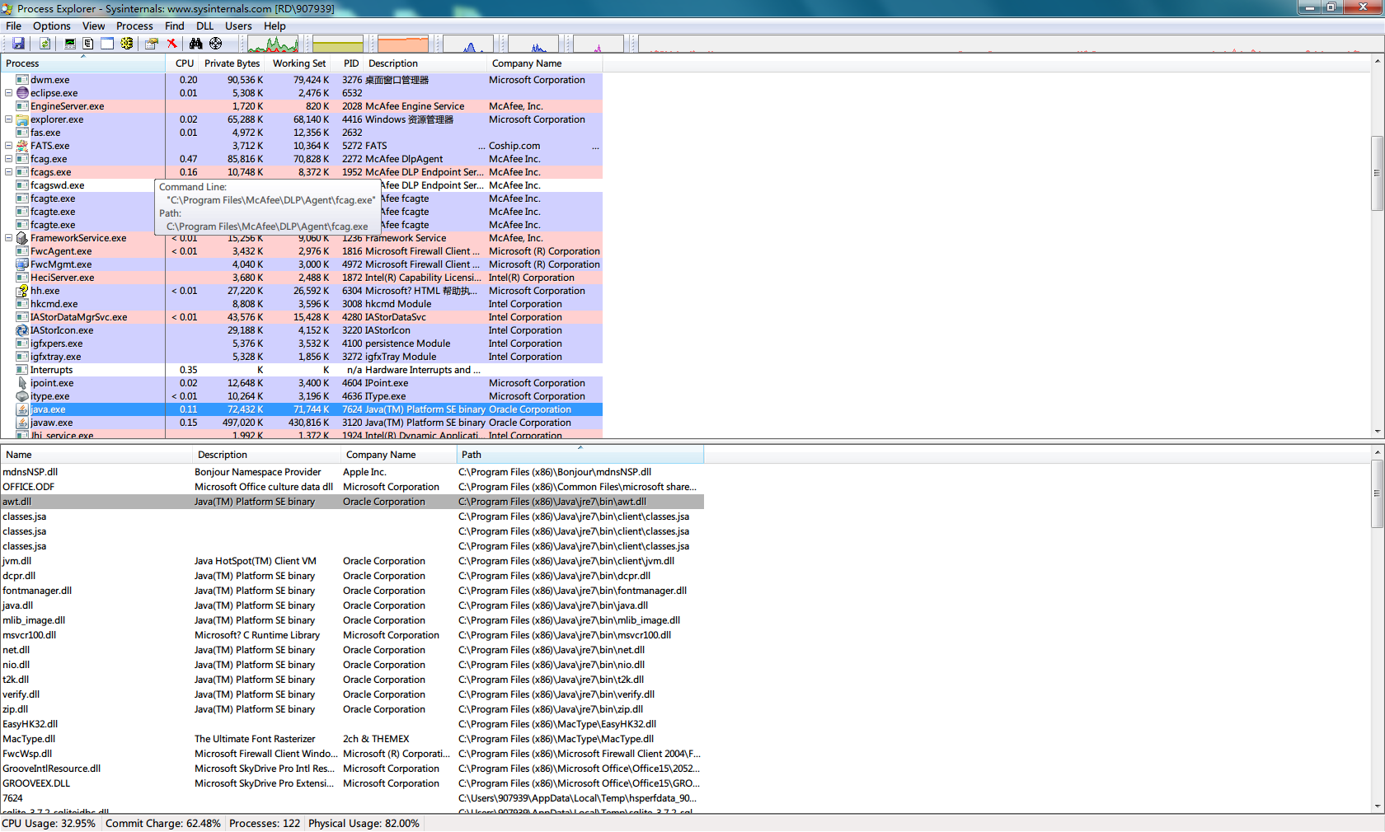Open the orange physical memory mini graph
Viewport: 1385px width, 832px height.
coord(403,44)
